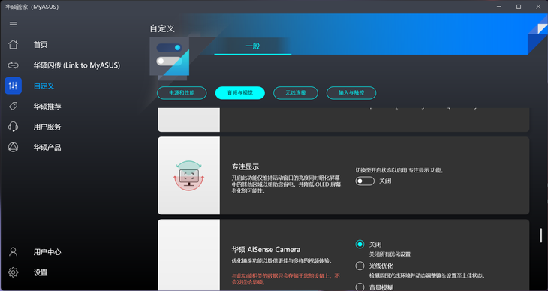Open the 无线连接 category
Screen dimensions: 548x291
click(296, 93)
